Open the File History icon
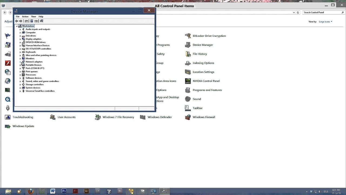The image size is (346, 195). 188,54
